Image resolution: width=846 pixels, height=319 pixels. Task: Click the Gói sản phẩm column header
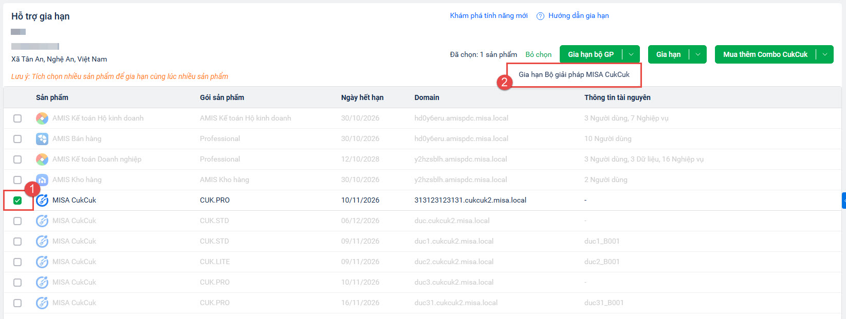[222, 97]
